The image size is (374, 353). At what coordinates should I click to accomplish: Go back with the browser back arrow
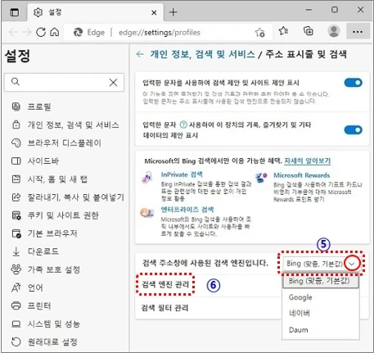pyautogui.click(x=13, y=32)
